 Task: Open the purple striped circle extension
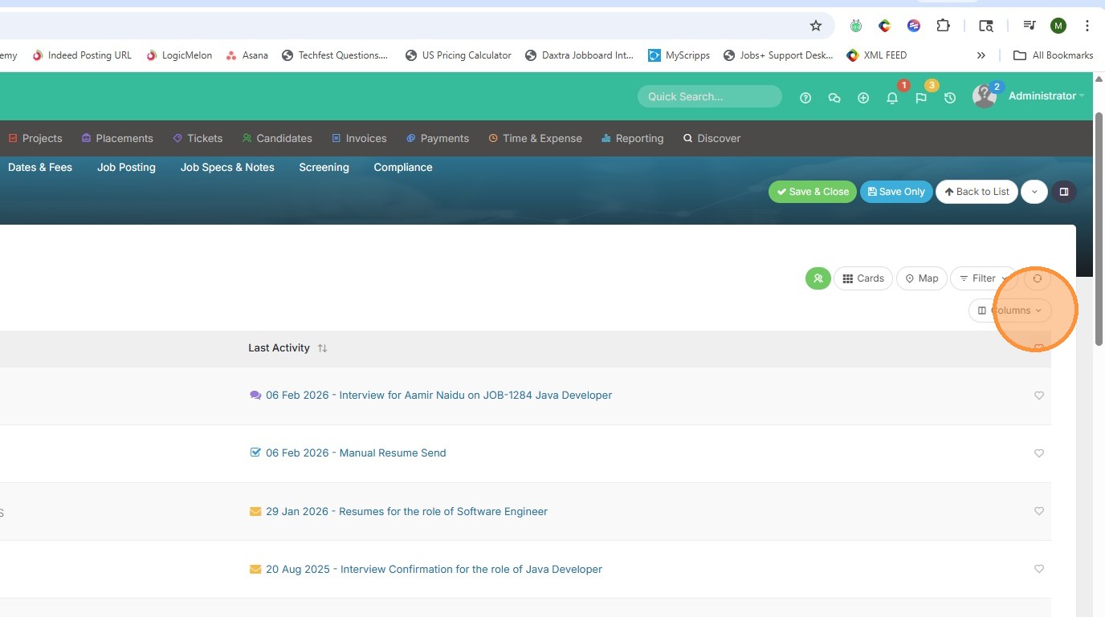click(x=913, y=26)
